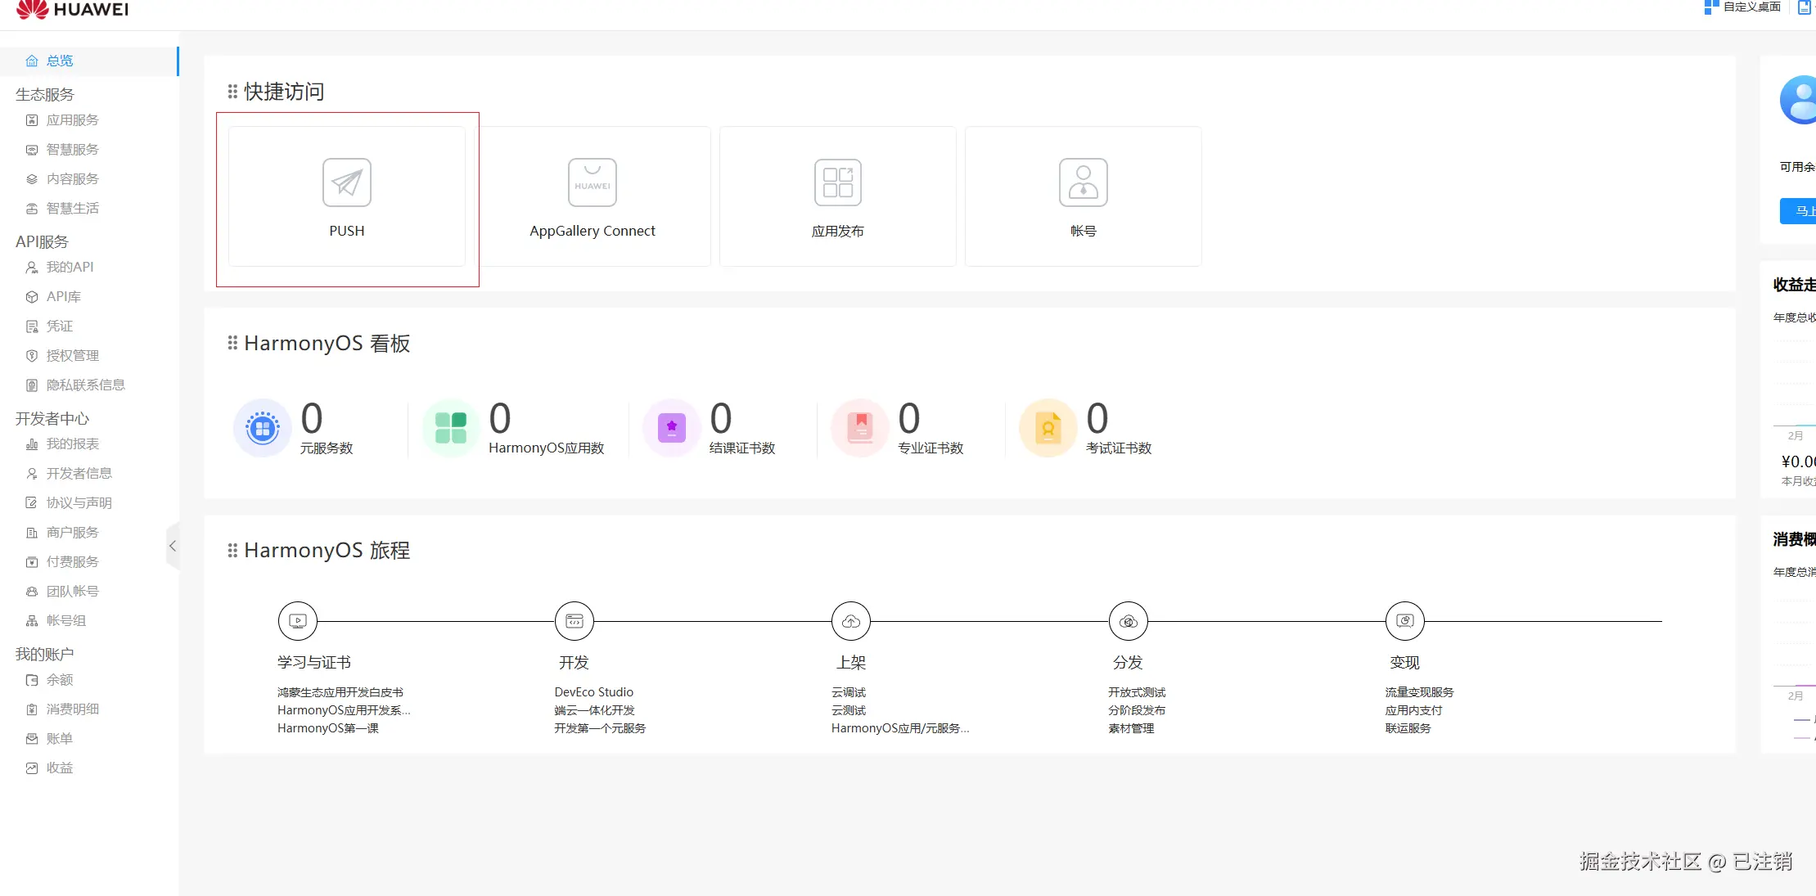Open the DevEco Studio link

tap(593, 692)
